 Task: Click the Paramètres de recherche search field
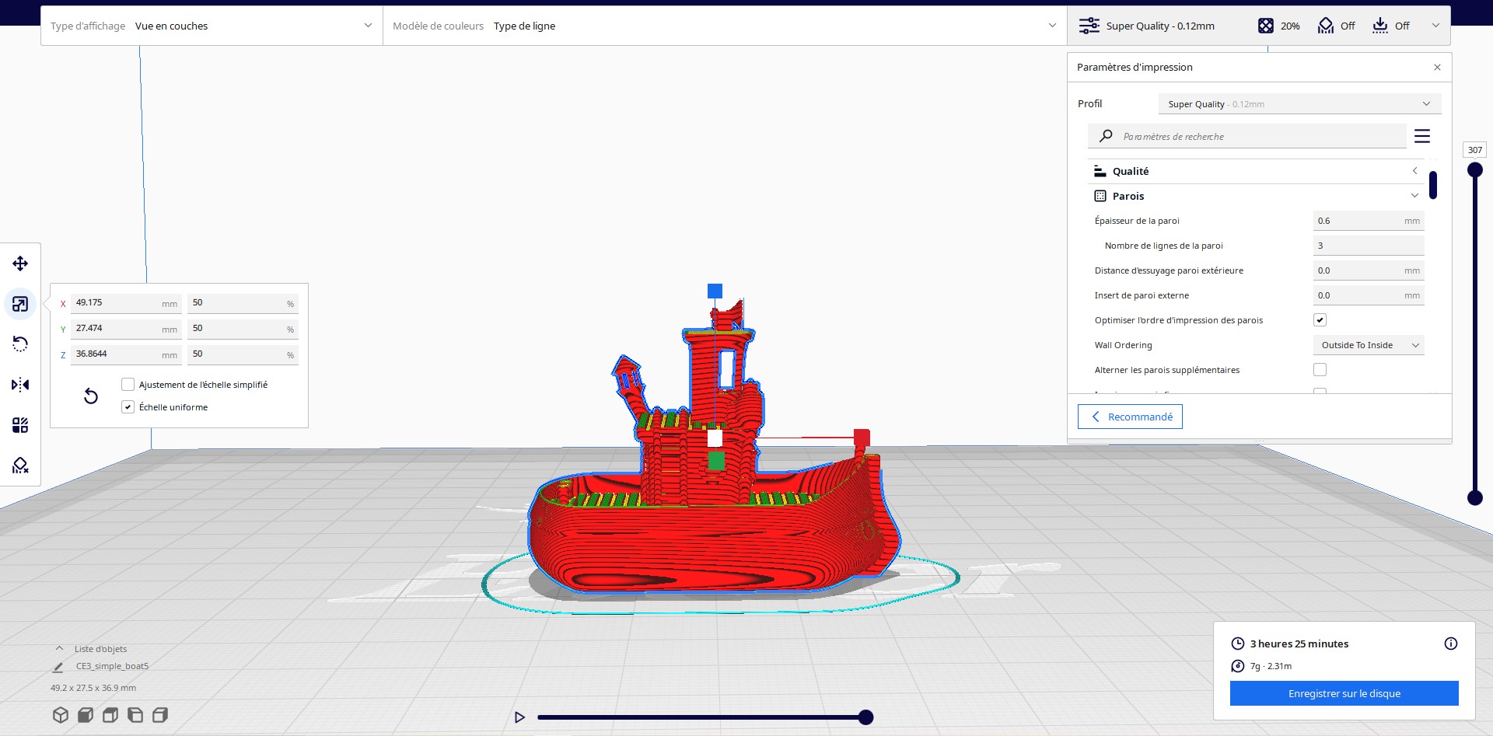tap(1247, 136)
